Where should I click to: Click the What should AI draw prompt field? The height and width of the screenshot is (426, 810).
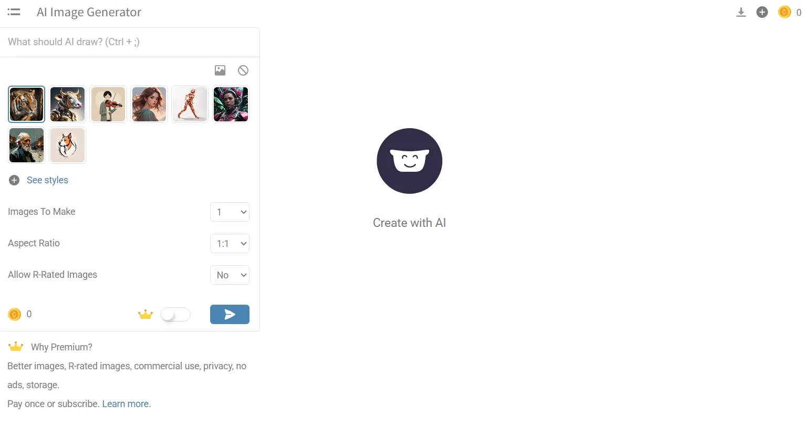click(x=130, y=42)
